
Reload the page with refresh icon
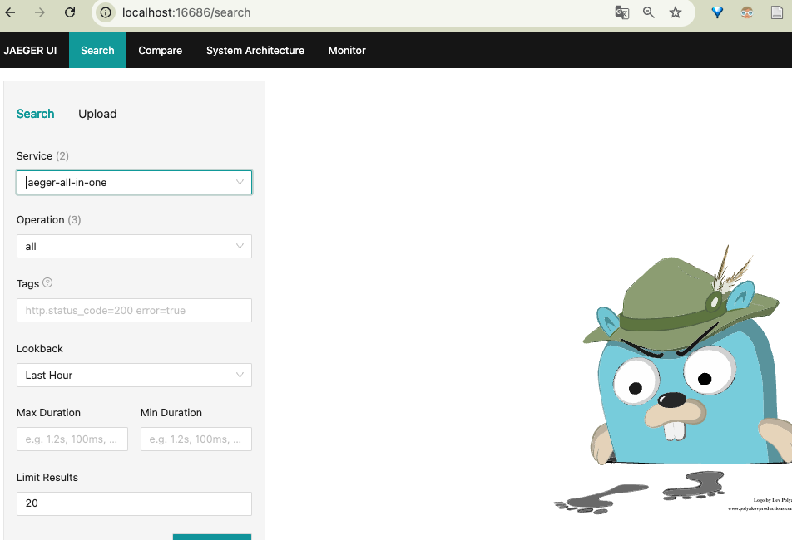[x=70, y=12]
